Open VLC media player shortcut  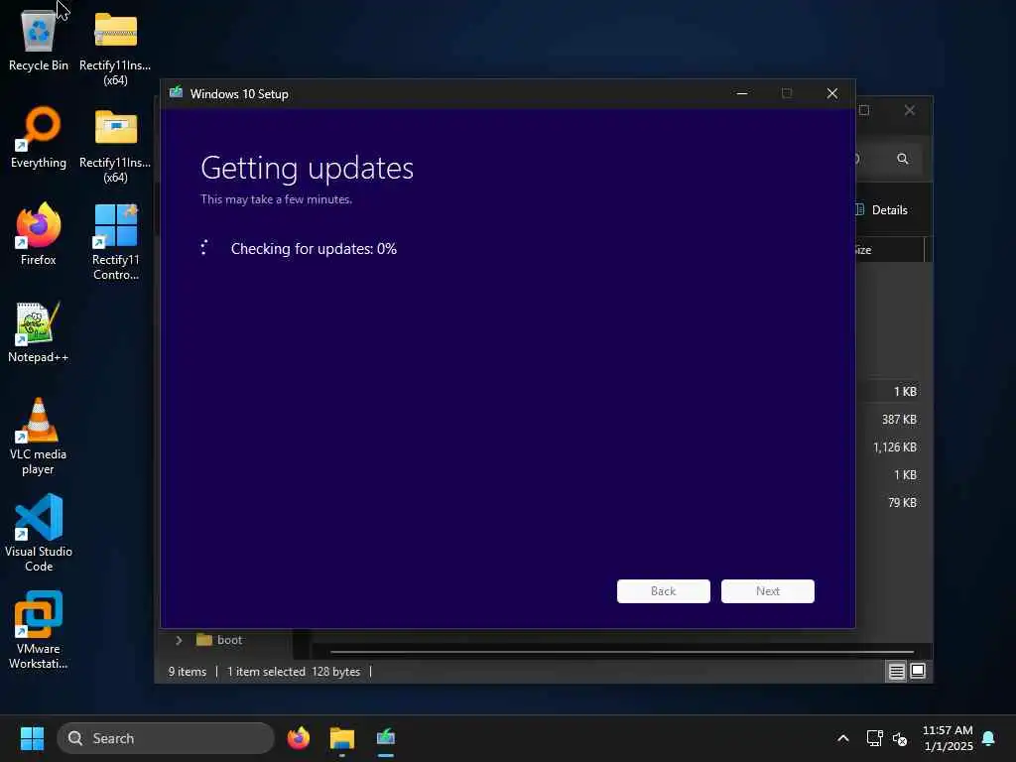point(39,436)
